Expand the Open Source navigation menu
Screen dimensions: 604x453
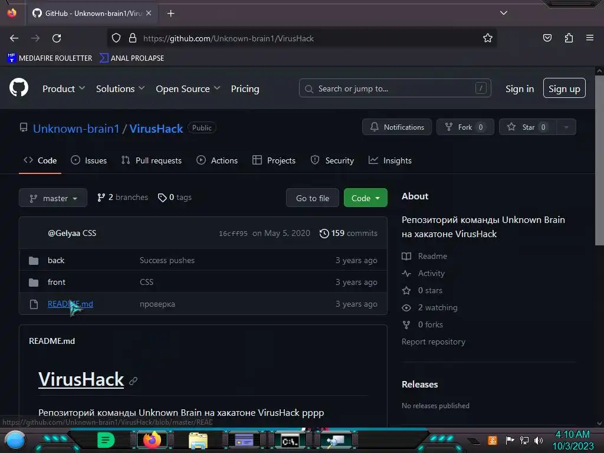click(x=188, y=88)
